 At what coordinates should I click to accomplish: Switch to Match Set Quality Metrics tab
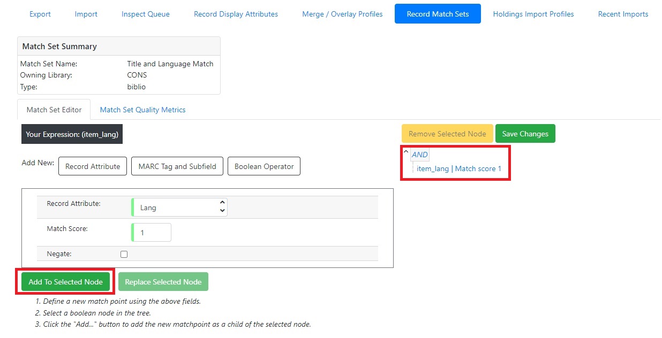click(x=142, y=110)
